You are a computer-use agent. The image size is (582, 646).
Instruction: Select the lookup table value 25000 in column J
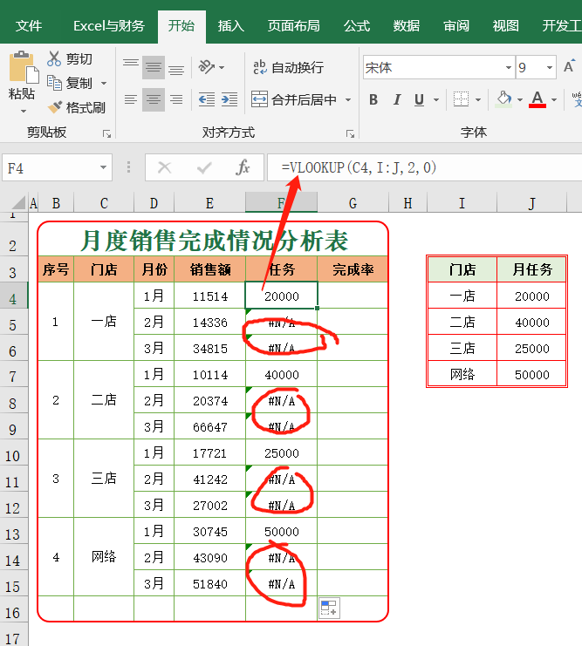[x=531, y=348]
